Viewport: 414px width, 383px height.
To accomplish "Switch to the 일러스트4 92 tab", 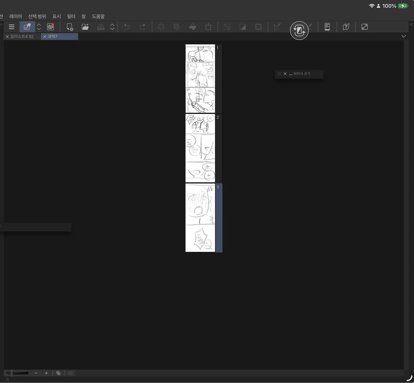I will coord(22,36).
